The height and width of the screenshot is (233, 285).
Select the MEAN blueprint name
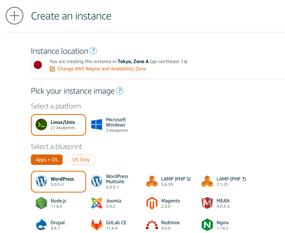point(223,201)
